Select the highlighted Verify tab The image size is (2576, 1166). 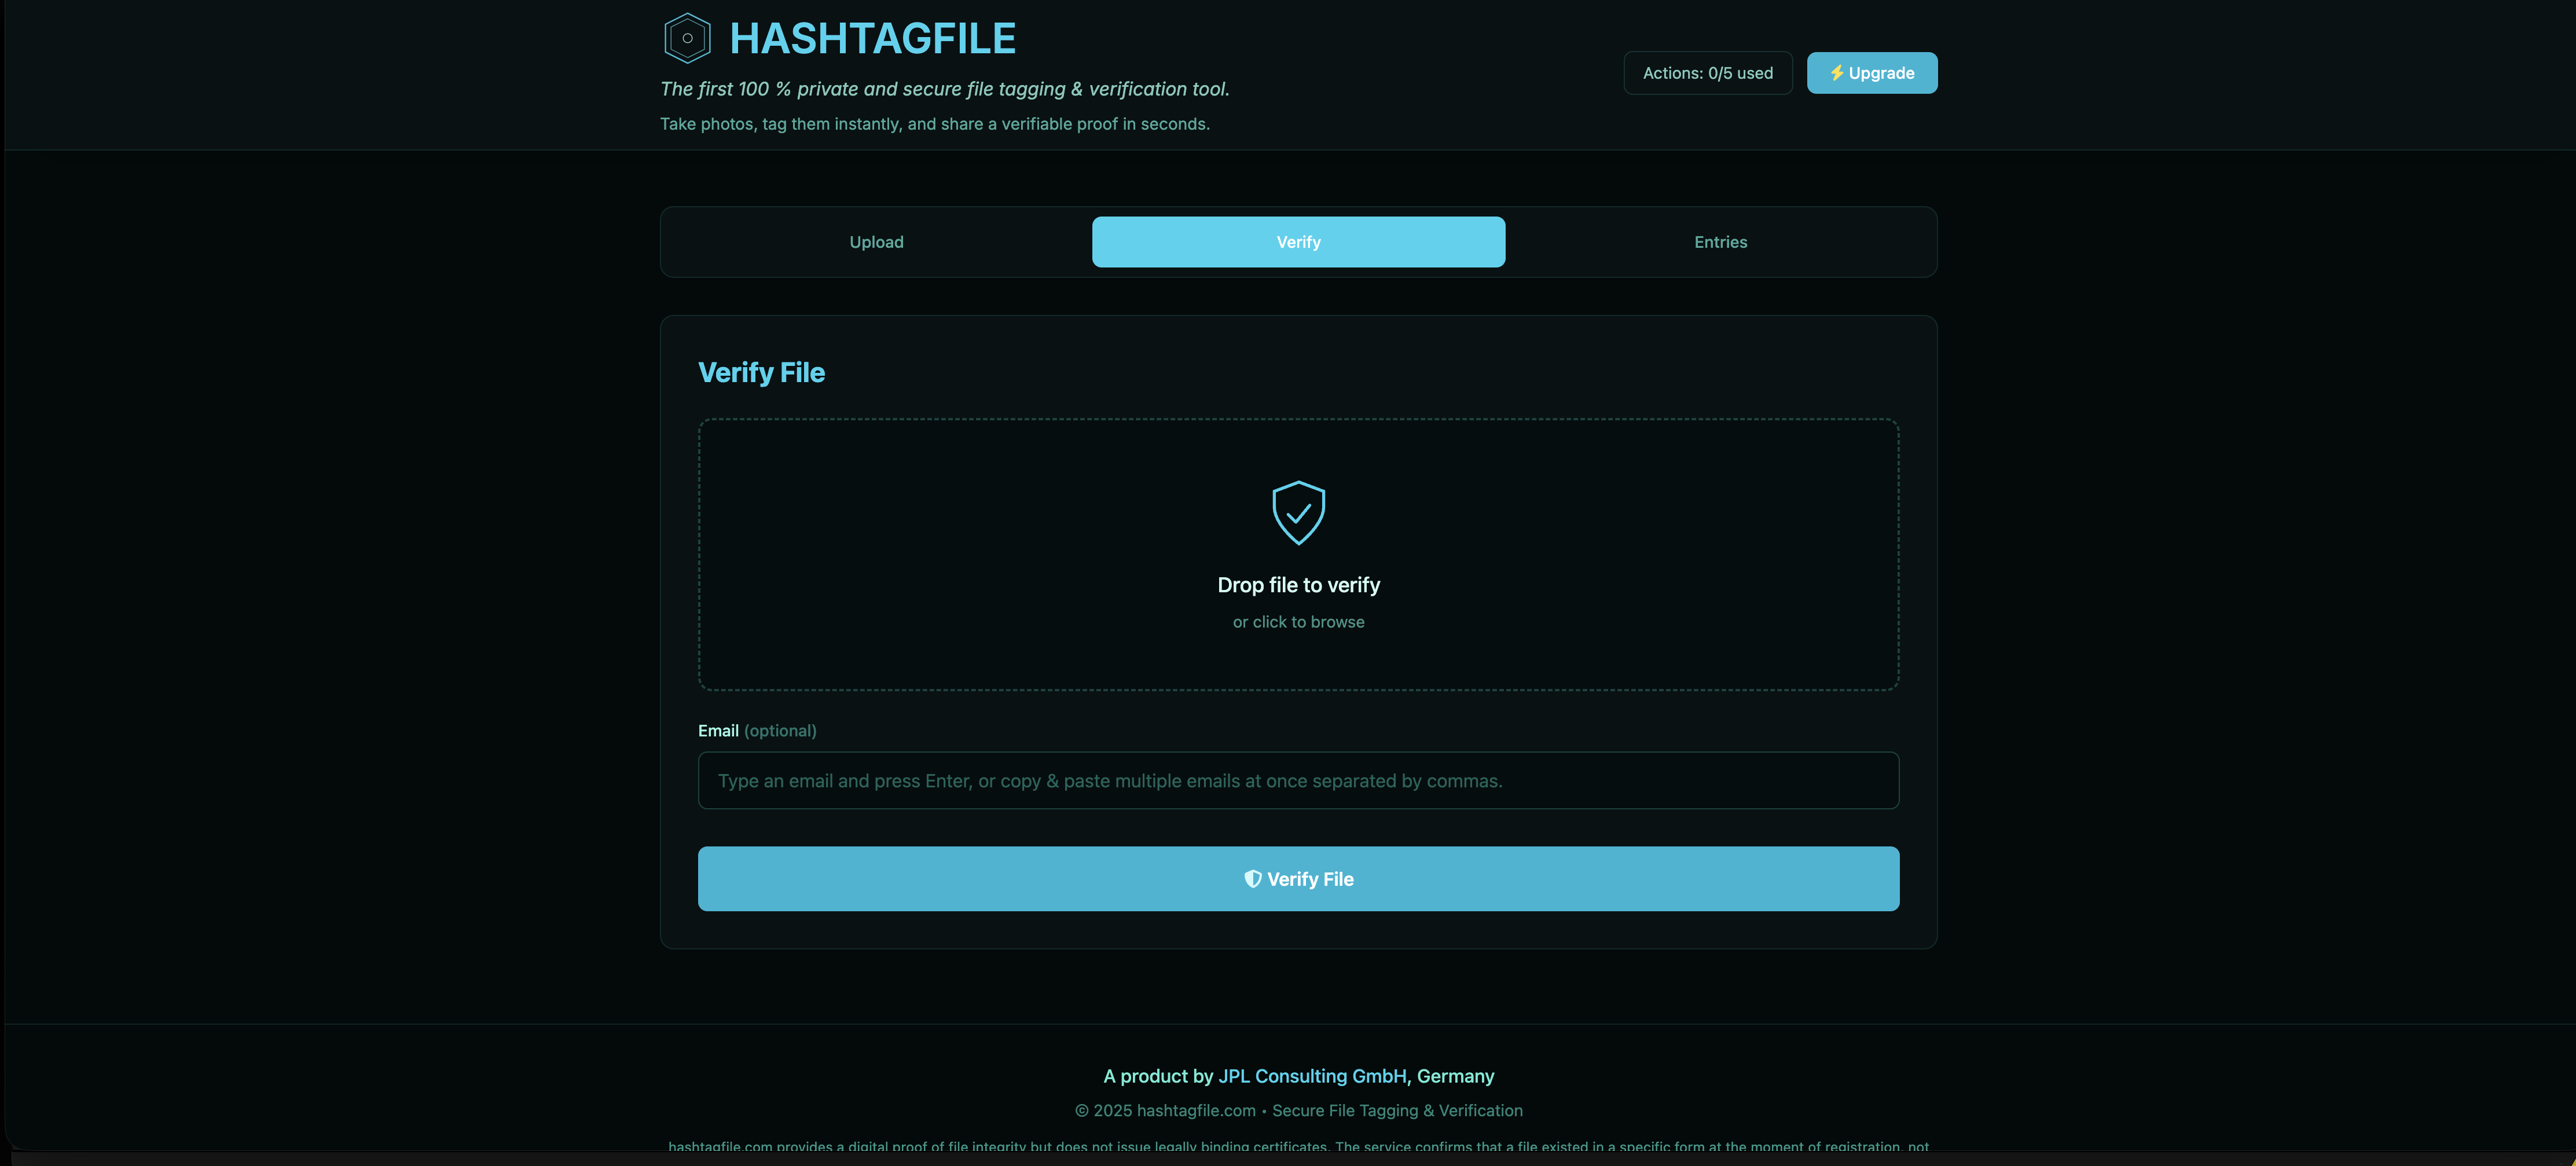click(x=1298, y=241)
